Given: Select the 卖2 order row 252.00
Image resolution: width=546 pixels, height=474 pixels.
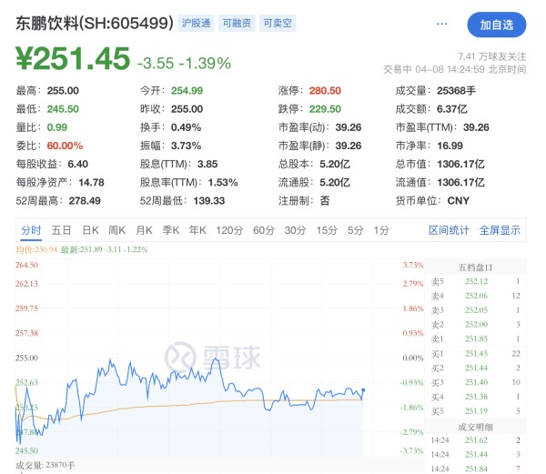Looking at the screenshot, I should (476, 325).
